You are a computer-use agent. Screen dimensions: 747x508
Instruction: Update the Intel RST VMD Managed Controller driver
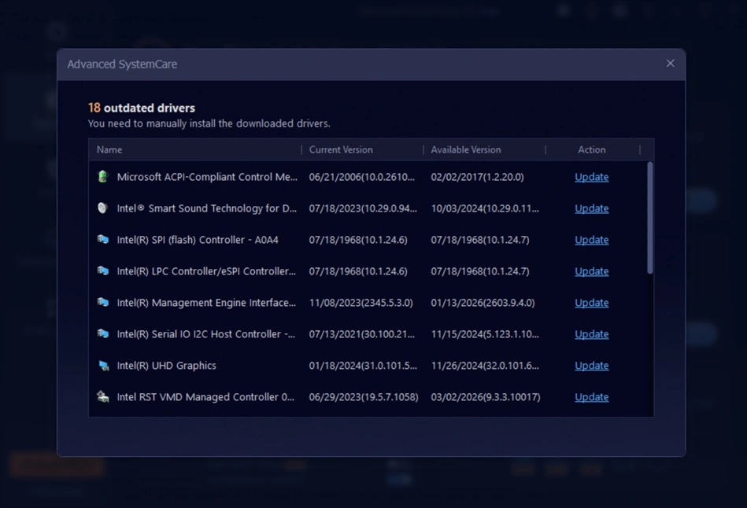click(x=592, y=397)
